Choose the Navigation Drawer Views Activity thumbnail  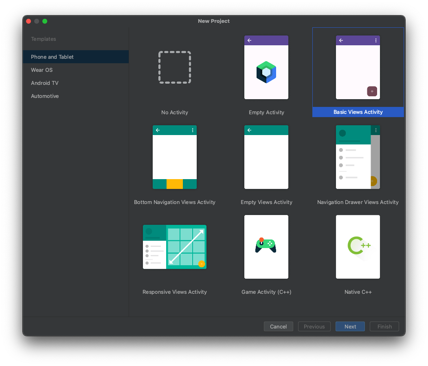tap(358, 157)
